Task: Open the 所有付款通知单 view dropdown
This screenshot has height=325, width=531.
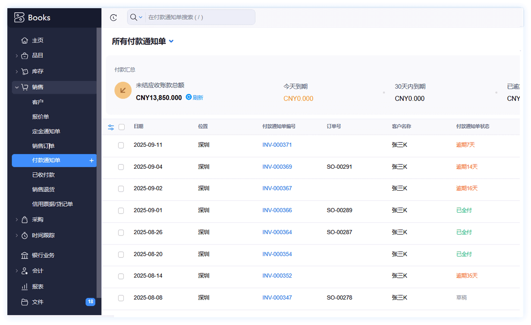Action: coord(171,41)
